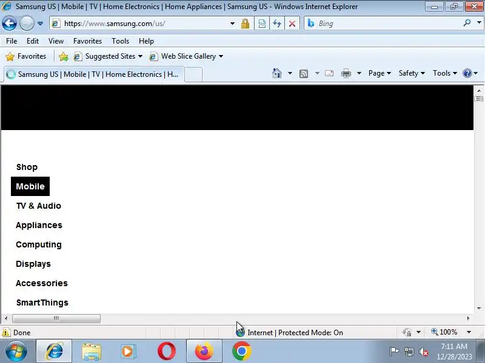
Task: Click the Displays navigation link
Action: pos(33,264)
